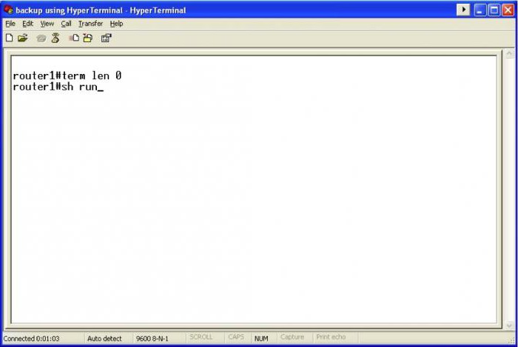Click the vertical scrollbar up arrow

(509, 53)
